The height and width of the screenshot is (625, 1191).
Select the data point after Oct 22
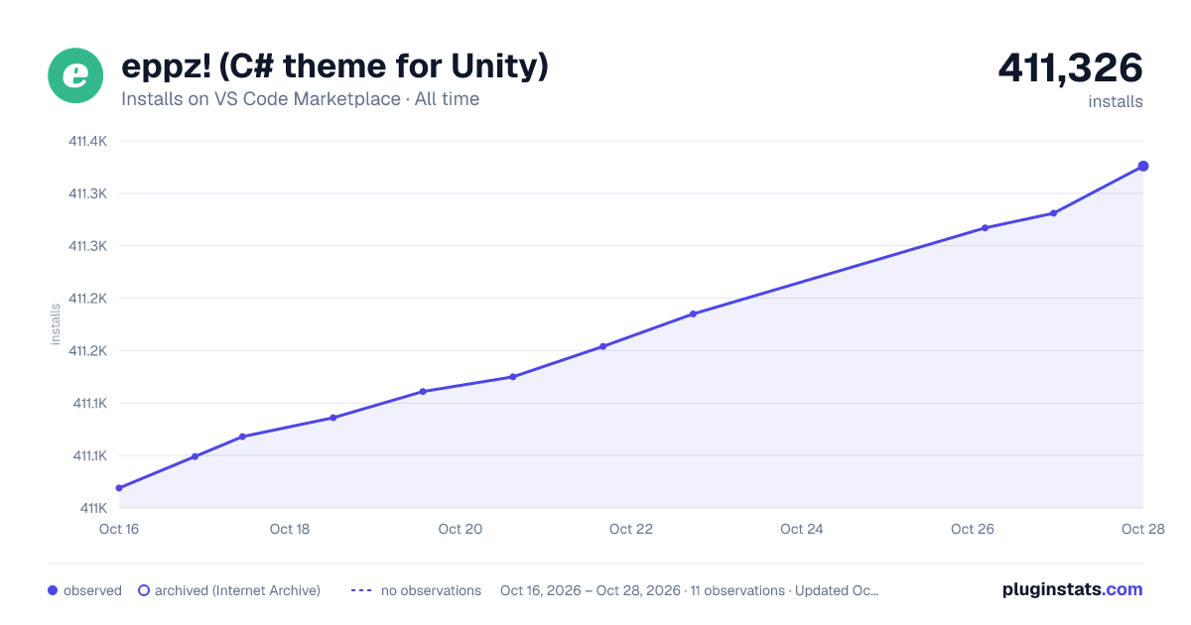693,313
